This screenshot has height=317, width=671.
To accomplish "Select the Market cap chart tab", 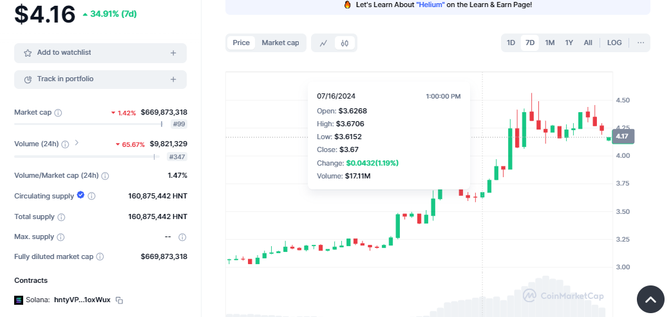I will [x=280, y=43].
